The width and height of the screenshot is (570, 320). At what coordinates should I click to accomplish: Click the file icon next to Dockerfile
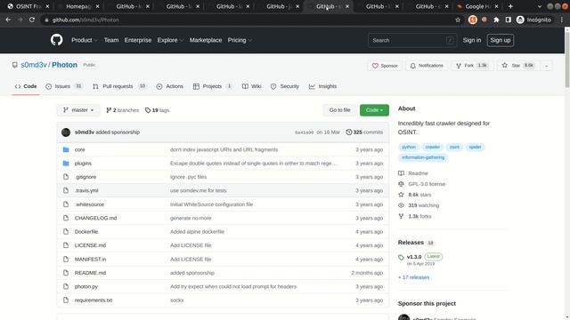66,231
